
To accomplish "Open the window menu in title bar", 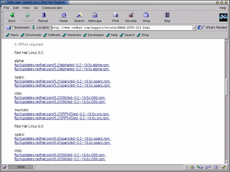I will pyautogui.click(x=4, y=2).
